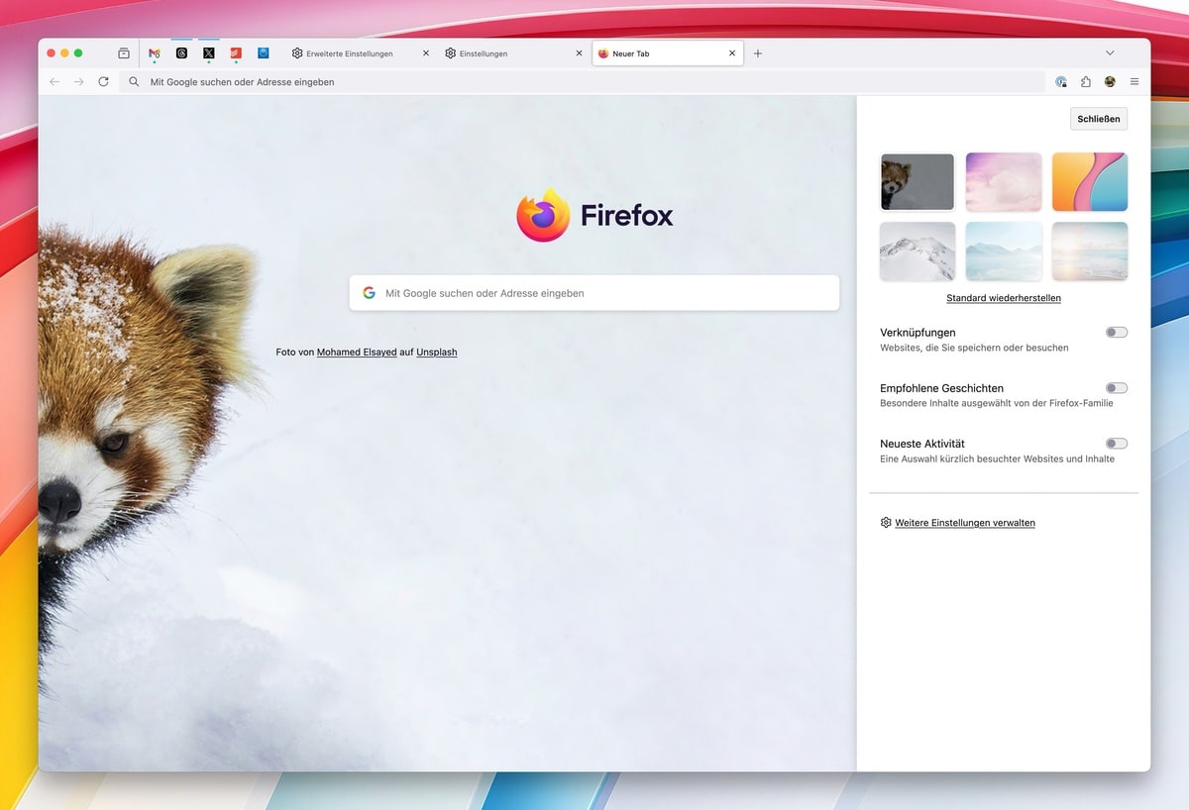The width and height of the screenshot is (1189, 810).
Task: Open the Firefox account profile icon
Action: click(1111, 81)
